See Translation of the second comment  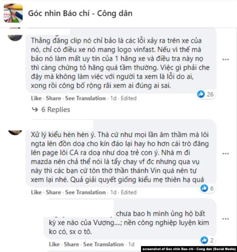coord(85,192)
